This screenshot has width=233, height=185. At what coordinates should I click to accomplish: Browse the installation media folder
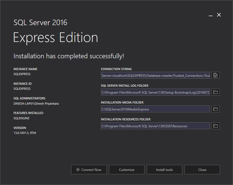[x=215, y=109]
